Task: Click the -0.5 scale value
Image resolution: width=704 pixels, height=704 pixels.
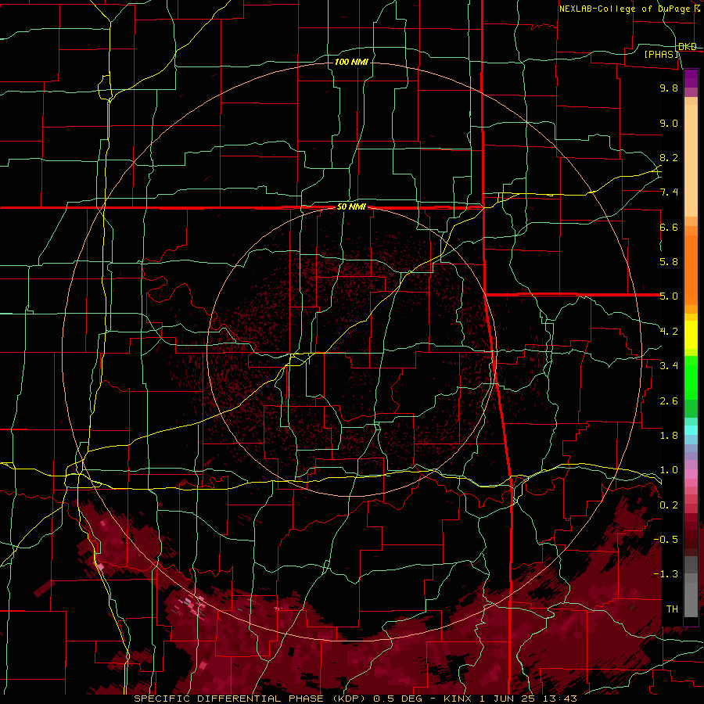Action: coord(666,540)
